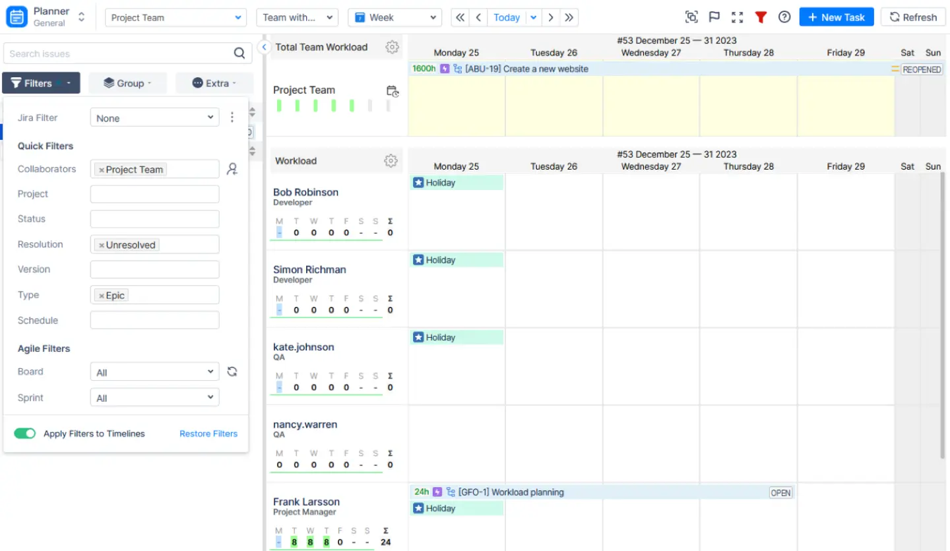The image size is (950, 551).
Task: Open the Week view selector
Action: click(x=395, y=17)
